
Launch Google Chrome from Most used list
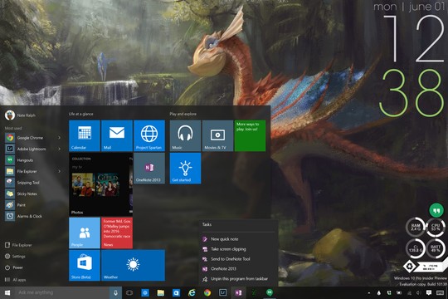pos(30,138)
